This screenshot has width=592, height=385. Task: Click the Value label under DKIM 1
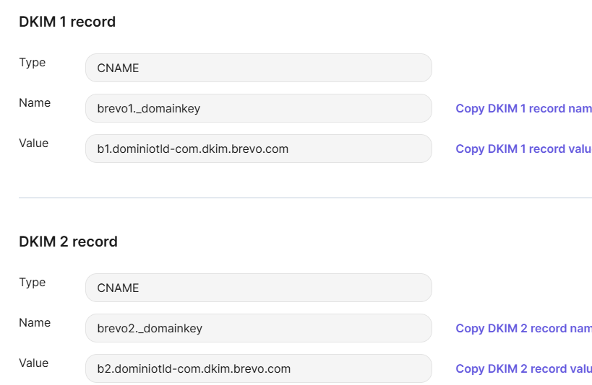click(x=34, y=143)
